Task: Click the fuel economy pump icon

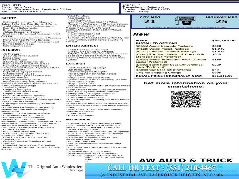Action: 185,21
